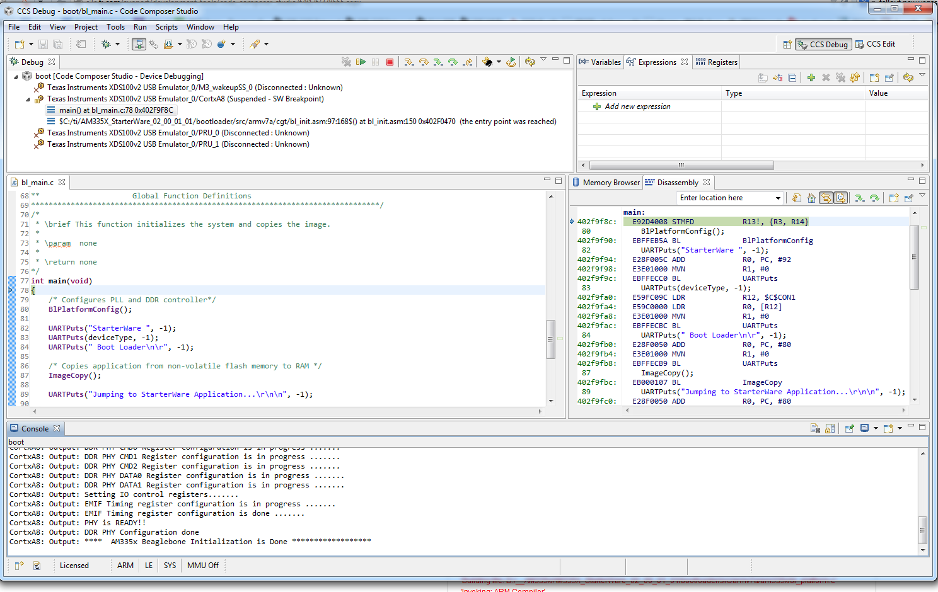
Task: Click Add new expression row
Action: pyautogui.click(x=637, y=106)
